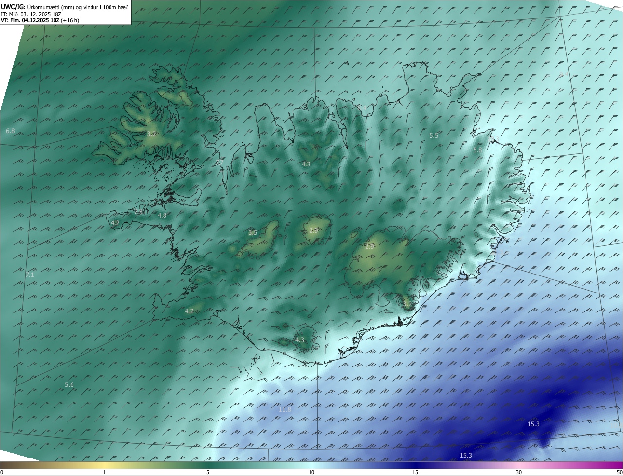The height and width of the screenshot is (476, 623).
Task: Click the 4.2 label at Snæfellsnes tip
Action: tap(115, 223)
